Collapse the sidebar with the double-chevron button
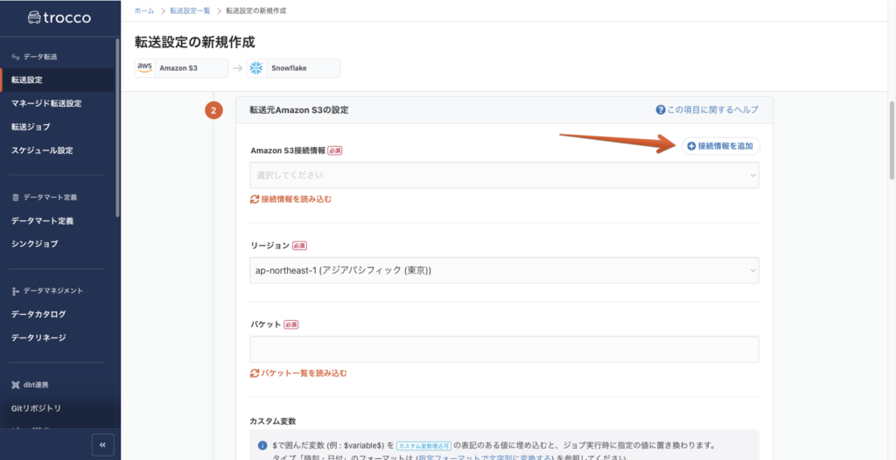Screen dimensions: 896x460 point(102,444)
